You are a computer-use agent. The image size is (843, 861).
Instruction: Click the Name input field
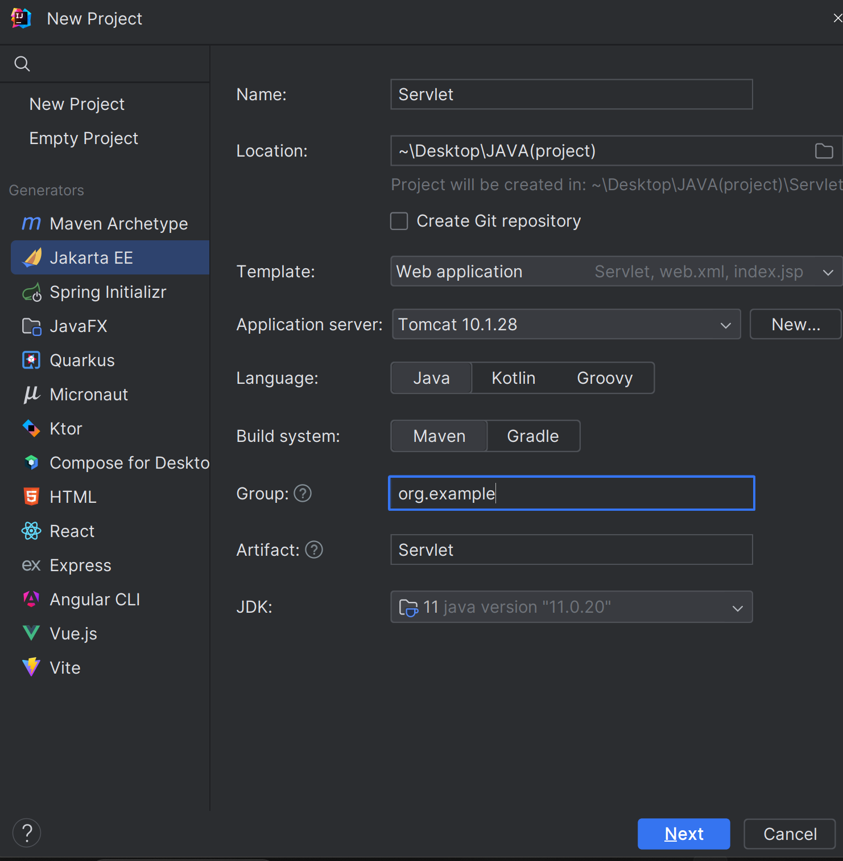[572, 95]
